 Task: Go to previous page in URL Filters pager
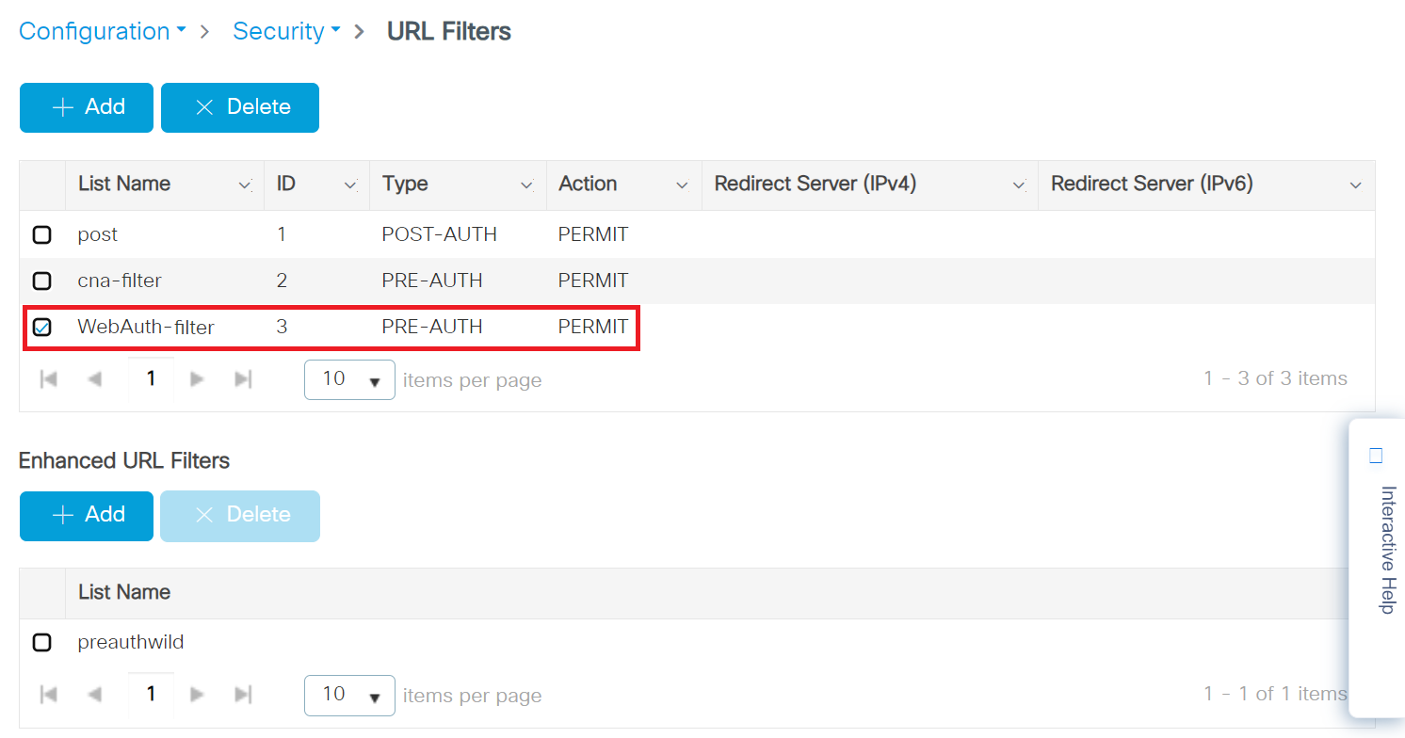pyautogui.click(x=94, y=379)
